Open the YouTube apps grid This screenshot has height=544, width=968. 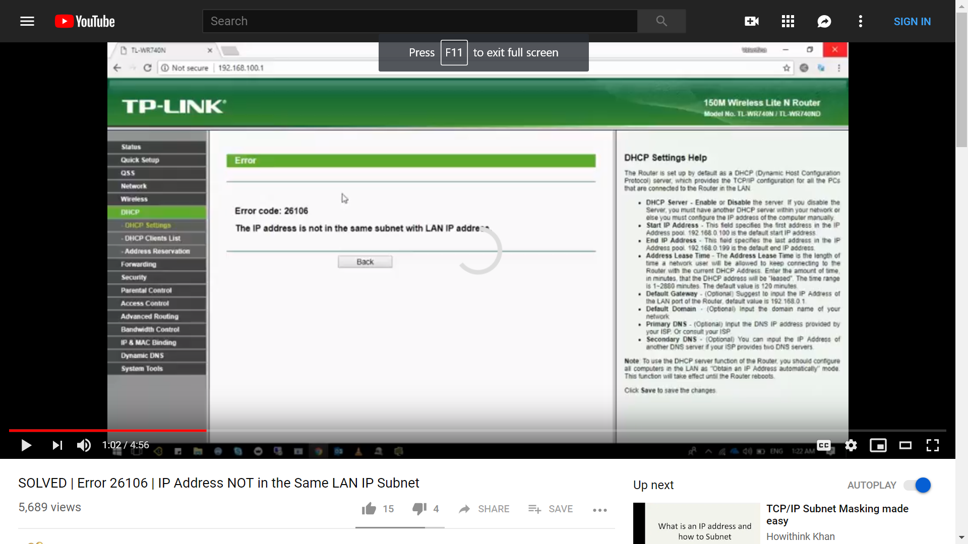tap(788, 21)
